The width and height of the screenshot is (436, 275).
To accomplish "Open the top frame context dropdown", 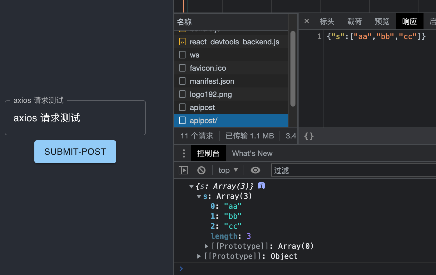I will pos(227,170).
